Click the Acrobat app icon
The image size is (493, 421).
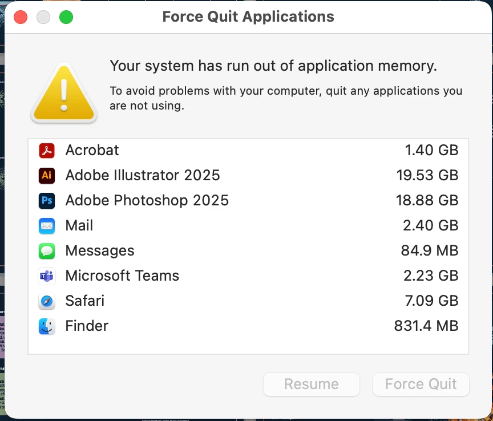tap(47, 151)
